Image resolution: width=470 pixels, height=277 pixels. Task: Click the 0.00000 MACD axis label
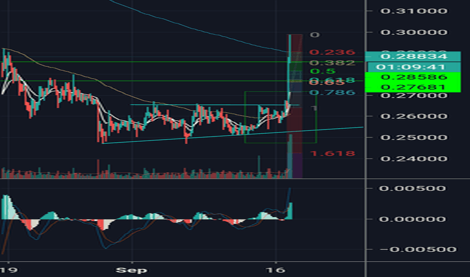point(413,219)
